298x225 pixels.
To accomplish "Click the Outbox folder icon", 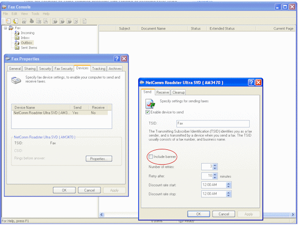I will (x=16, y=43).
